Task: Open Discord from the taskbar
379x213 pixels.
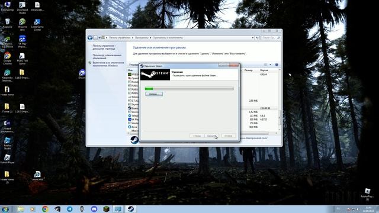Action: [x=94, y=209]
